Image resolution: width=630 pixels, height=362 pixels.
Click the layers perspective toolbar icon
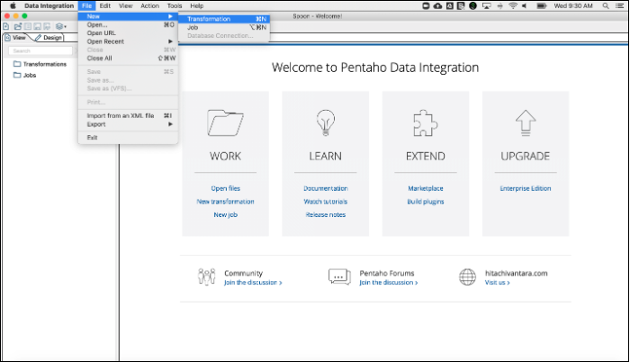(58, 27)
